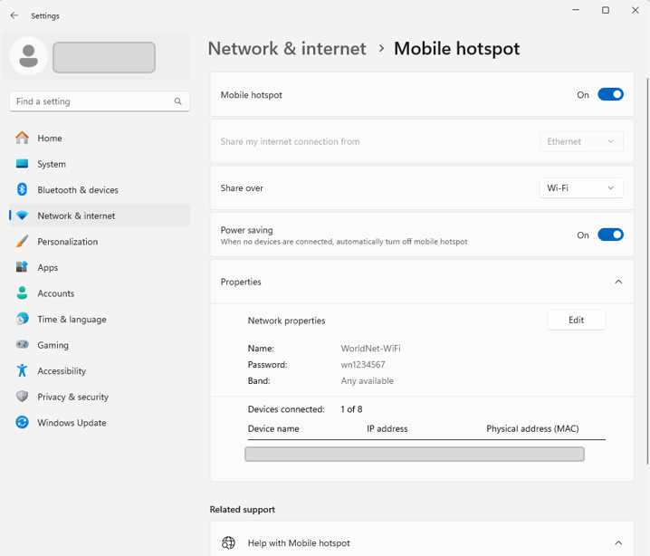Open the Accounts settings page
Image resolution: width=650 pixels, height=556 pixels.
55,293
